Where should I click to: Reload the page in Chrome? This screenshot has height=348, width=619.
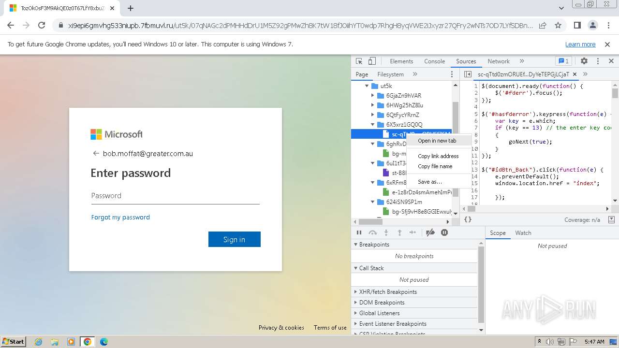tap(42, 26)
